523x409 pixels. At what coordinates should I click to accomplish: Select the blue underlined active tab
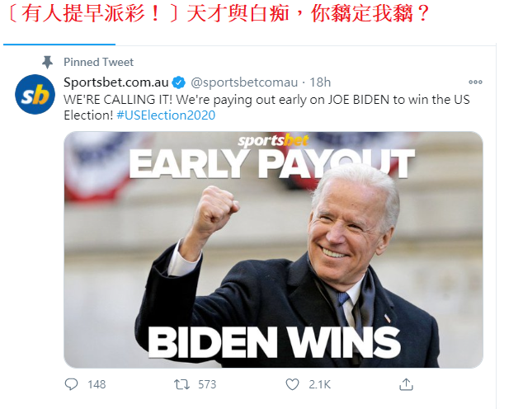pyautogui.click(x=59, y=44)
